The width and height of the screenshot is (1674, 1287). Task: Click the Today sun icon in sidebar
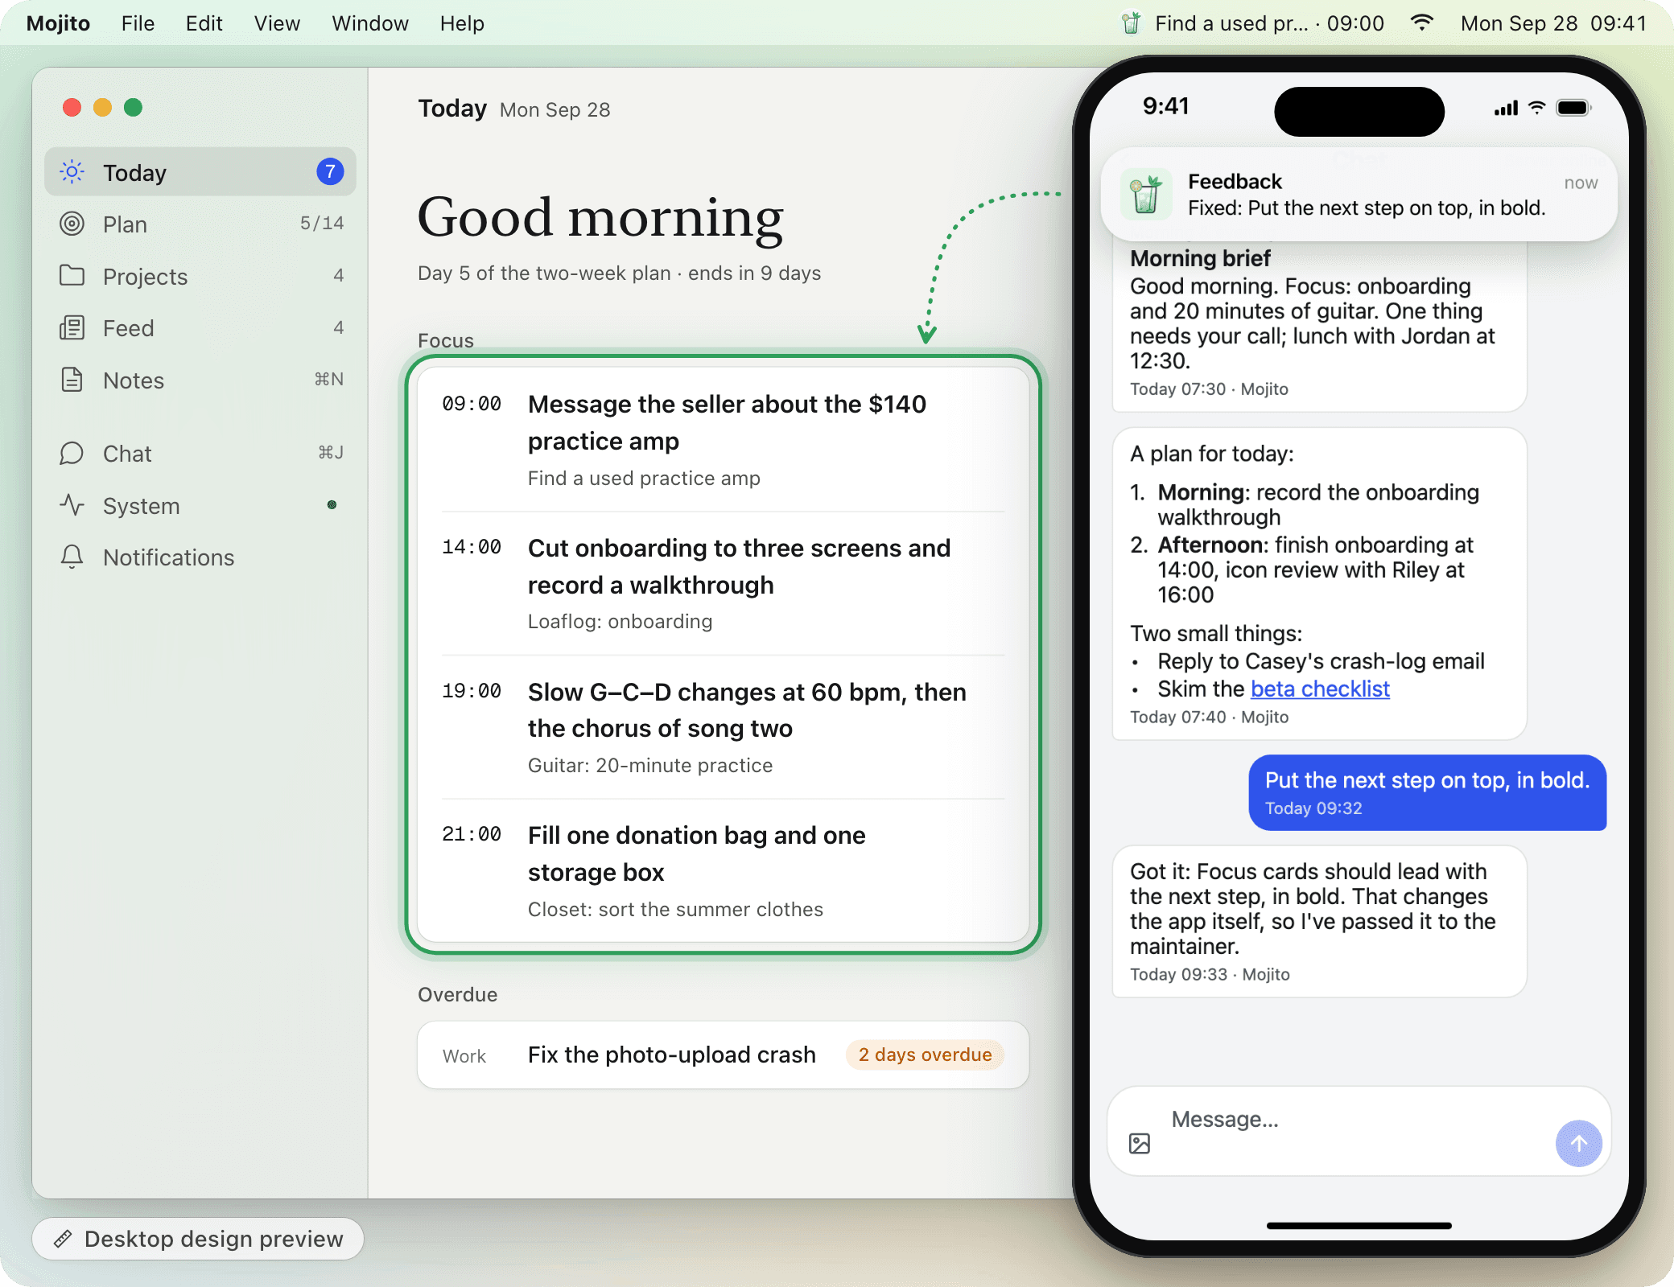coord(72,171)
